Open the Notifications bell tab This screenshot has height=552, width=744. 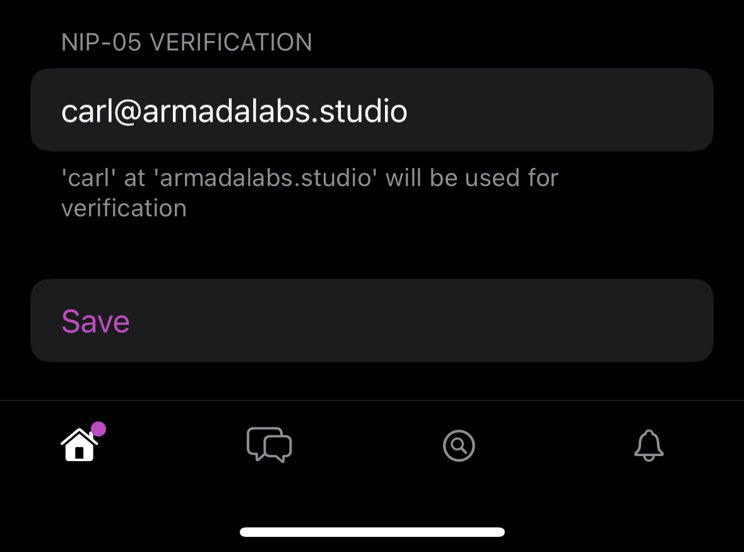[x=649, y=445]
